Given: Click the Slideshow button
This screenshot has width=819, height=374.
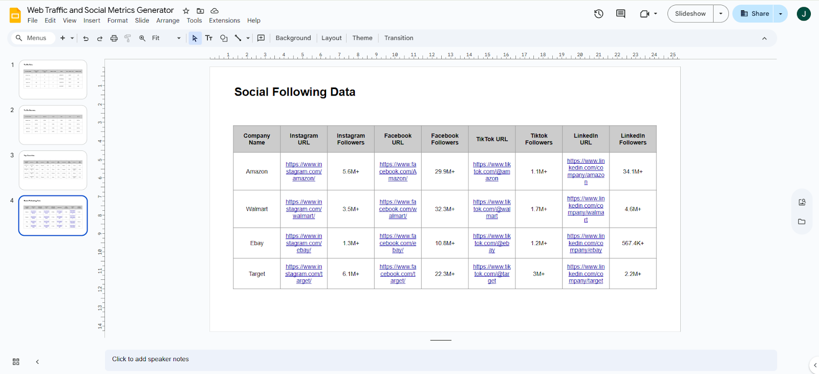Looking at the screenshot, I should click(x=691, y=14).
